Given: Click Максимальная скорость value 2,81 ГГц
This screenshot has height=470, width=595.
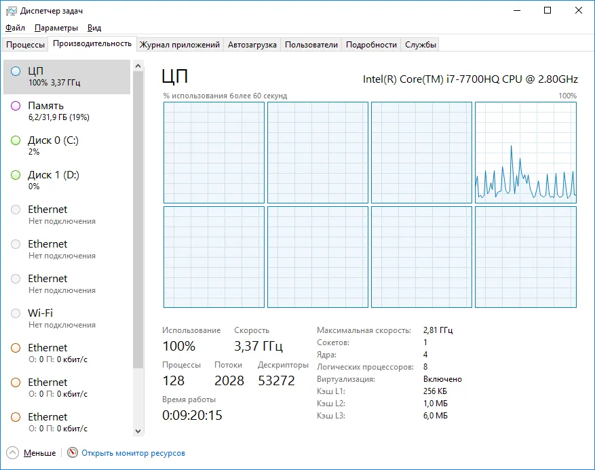Looking at the screenshot, I should coord(438,330).
